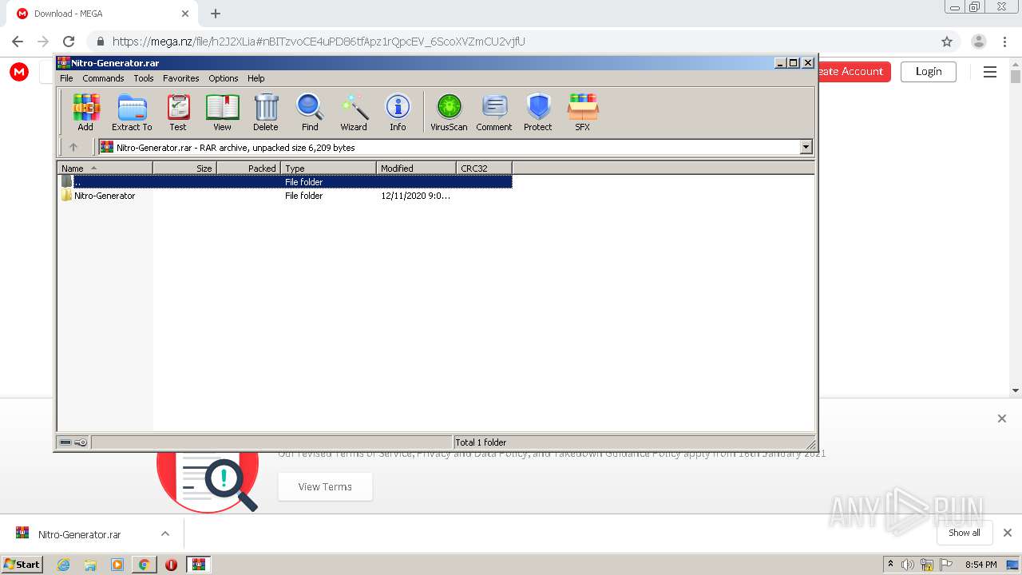Screen dimensions: 1022x575
Task: Click Chrome back navigation arrow
Action: [x=18, y=42]
